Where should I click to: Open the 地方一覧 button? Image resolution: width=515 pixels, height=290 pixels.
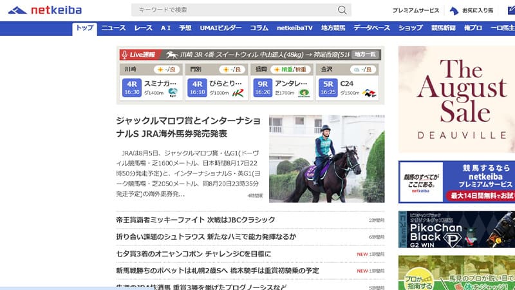365,55
